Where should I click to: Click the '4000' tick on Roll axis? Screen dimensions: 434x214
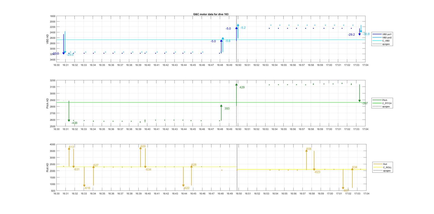pos(53,145)
